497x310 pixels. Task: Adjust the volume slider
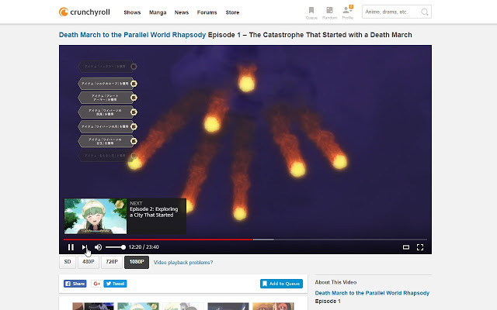tap(115, 247)
